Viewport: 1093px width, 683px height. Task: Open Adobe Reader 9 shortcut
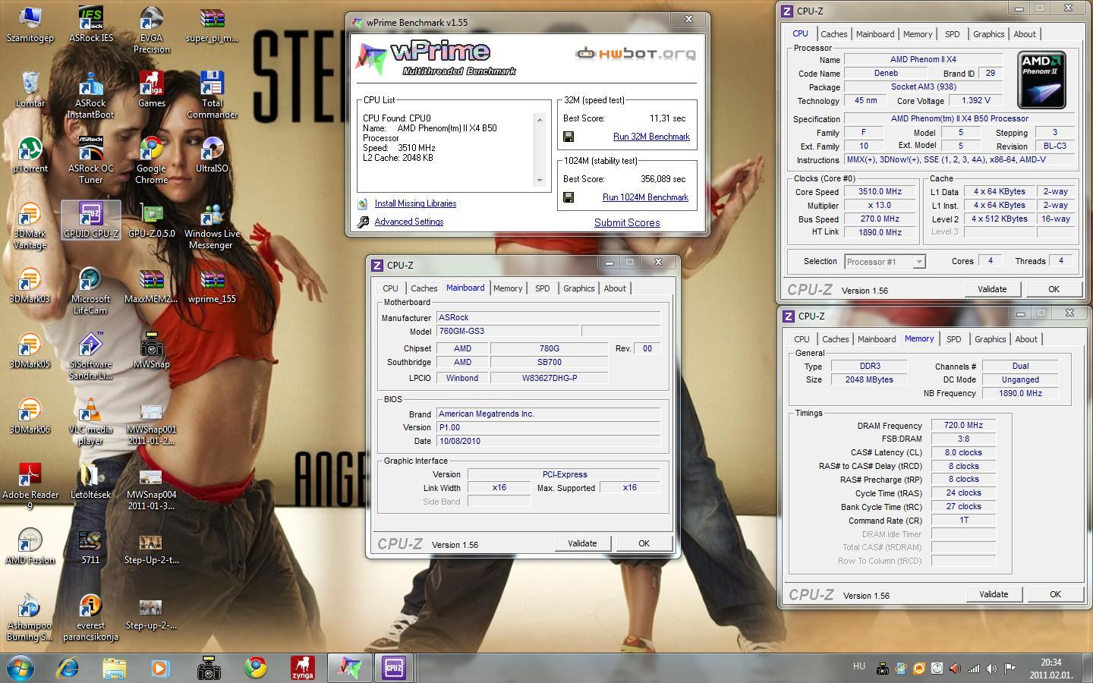click(30, 487)
